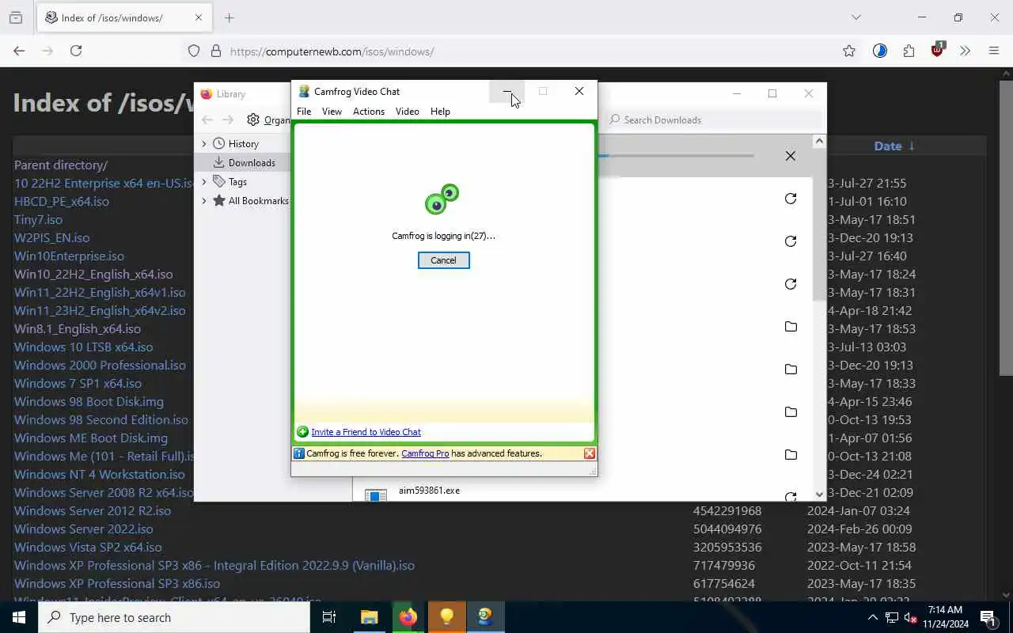Retry the third download in Library
1013x633 pixels.
tap(790, 284)
